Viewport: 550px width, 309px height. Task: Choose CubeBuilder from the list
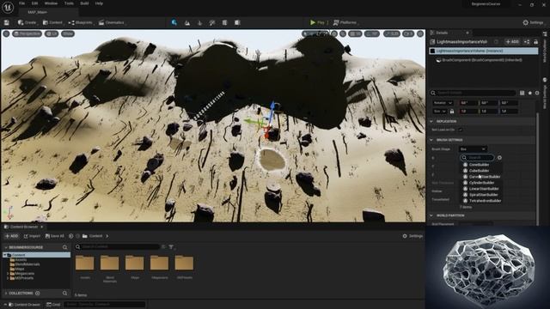coord(479,171)
